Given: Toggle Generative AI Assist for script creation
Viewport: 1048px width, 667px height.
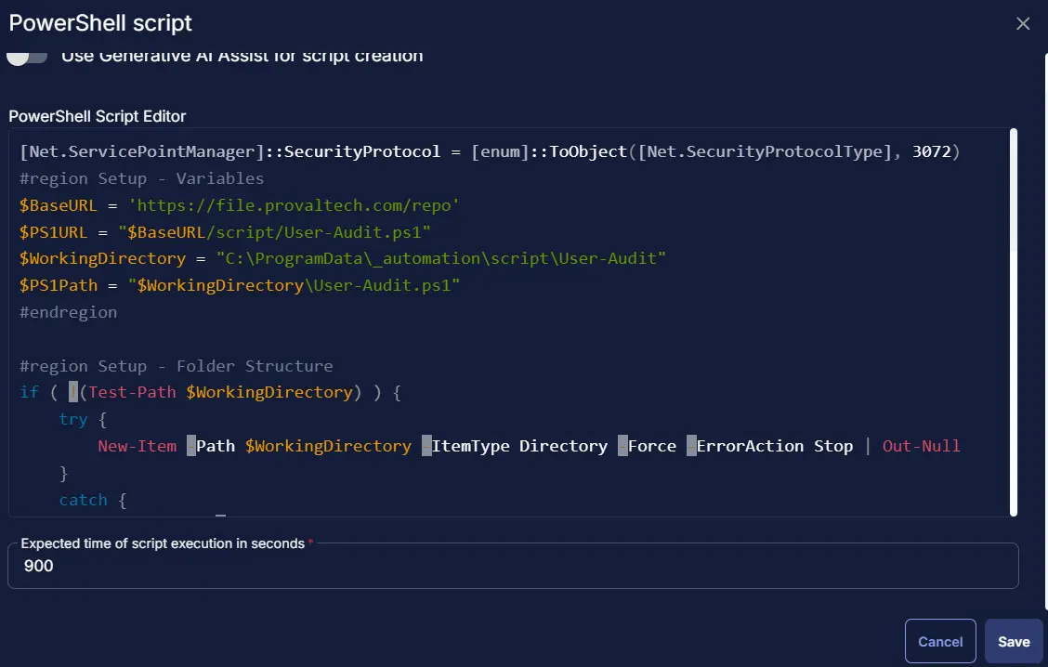Looking at the screenshot, I should click(27, 57).
